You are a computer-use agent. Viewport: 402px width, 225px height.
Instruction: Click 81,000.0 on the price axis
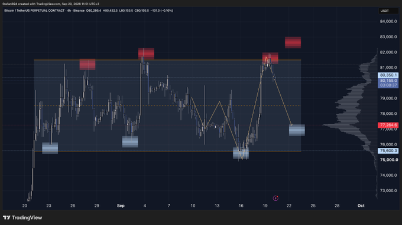[388, 67]
